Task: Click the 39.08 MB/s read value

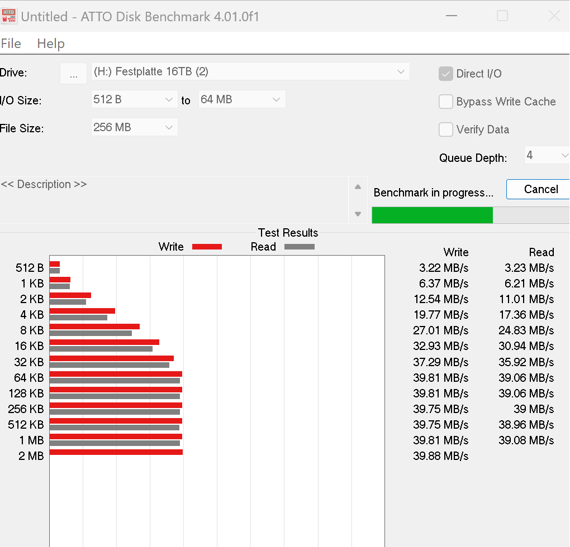Action: pyautogui.click(x=526, y=440)
